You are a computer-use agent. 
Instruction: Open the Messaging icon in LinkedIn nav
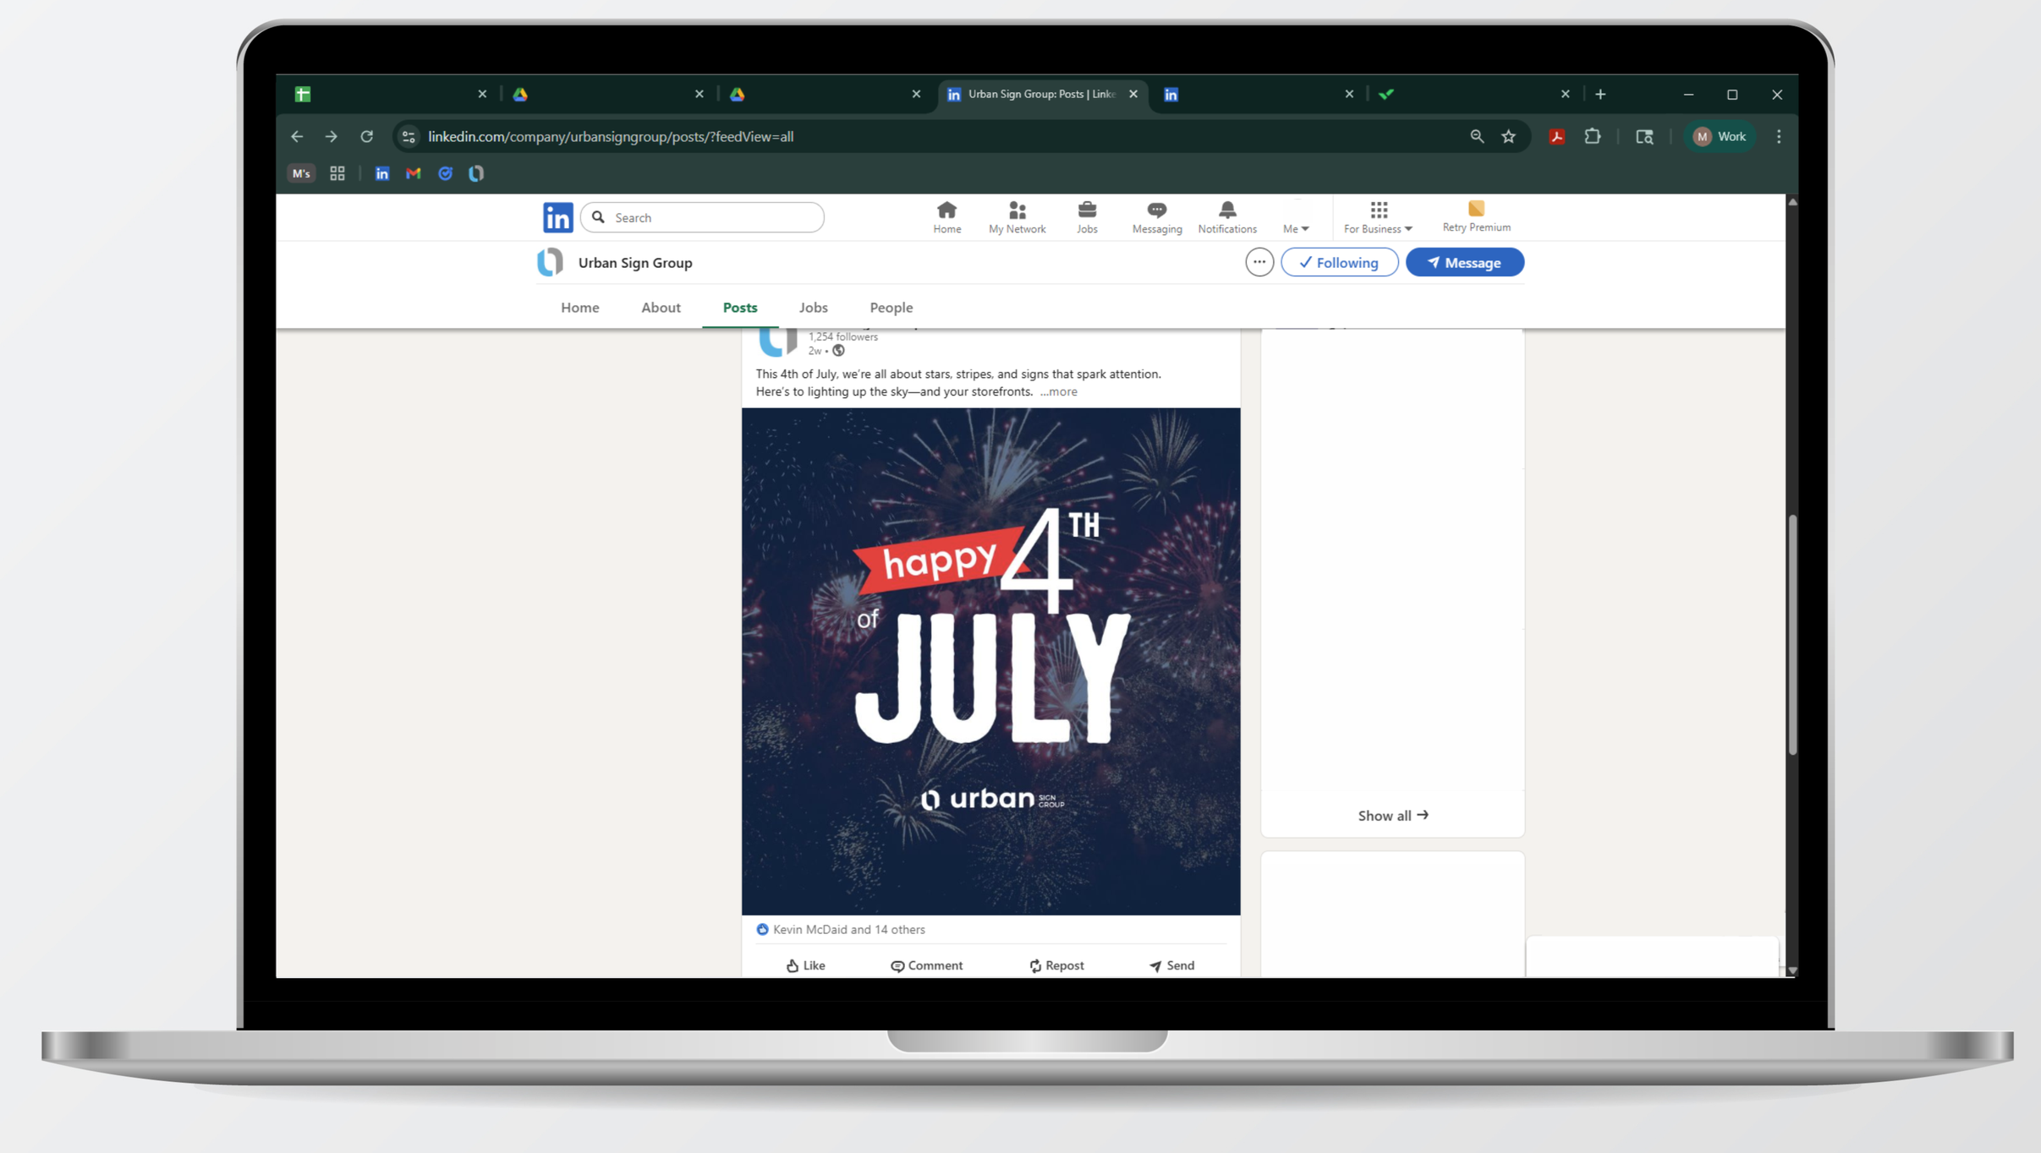click(1156, 216)
